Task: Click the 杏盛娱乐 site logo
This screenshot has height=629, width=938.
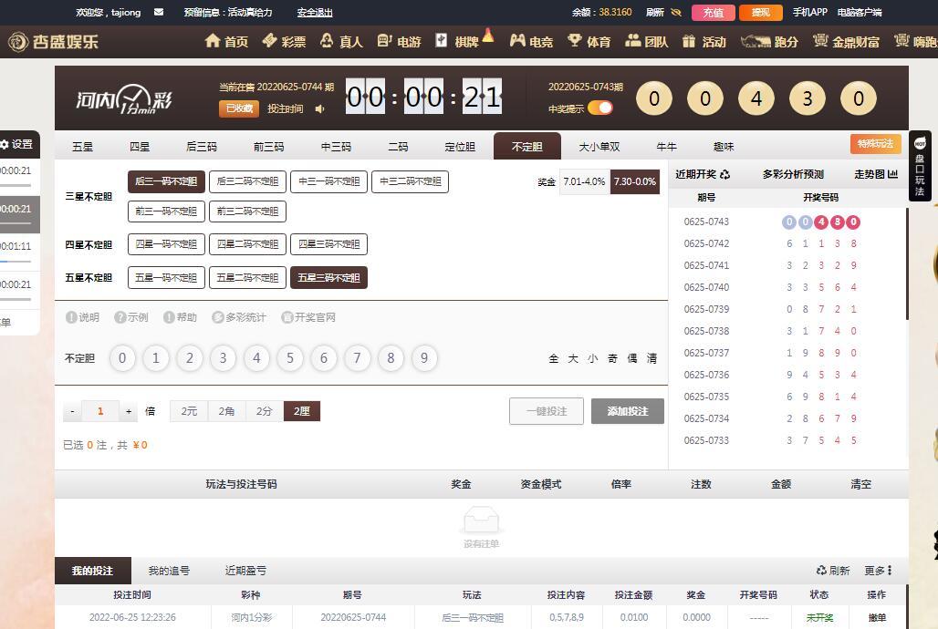Action: [53, 41]
